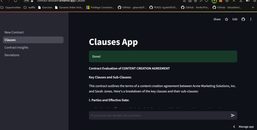Click 'Contract Evaluation of CONTENT CREATION AGREEMENT' text
Screen dimensions: 257x130
[129, 68]
